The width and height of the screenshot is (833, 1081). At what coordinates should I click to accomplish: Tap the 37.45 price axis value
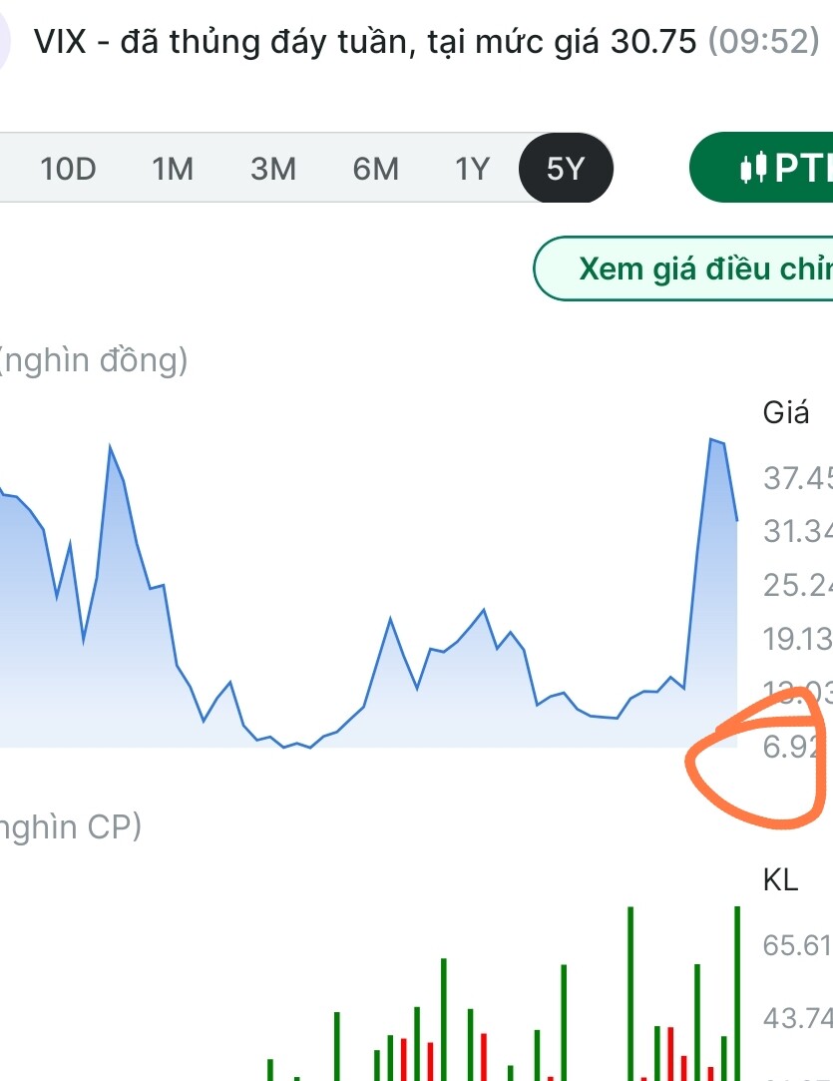[x=797, y=479]
